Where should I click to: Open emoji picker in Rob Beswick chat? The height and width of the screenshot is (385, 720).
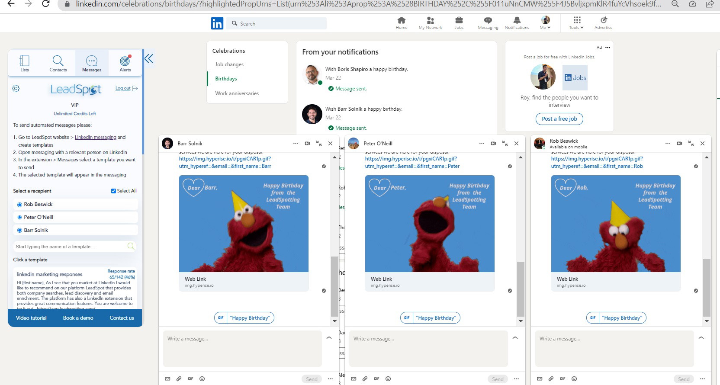click(574, 379)
